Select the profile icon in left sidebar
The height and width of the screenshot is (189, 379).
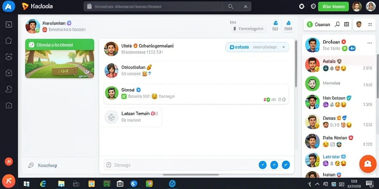coord(9,89)
